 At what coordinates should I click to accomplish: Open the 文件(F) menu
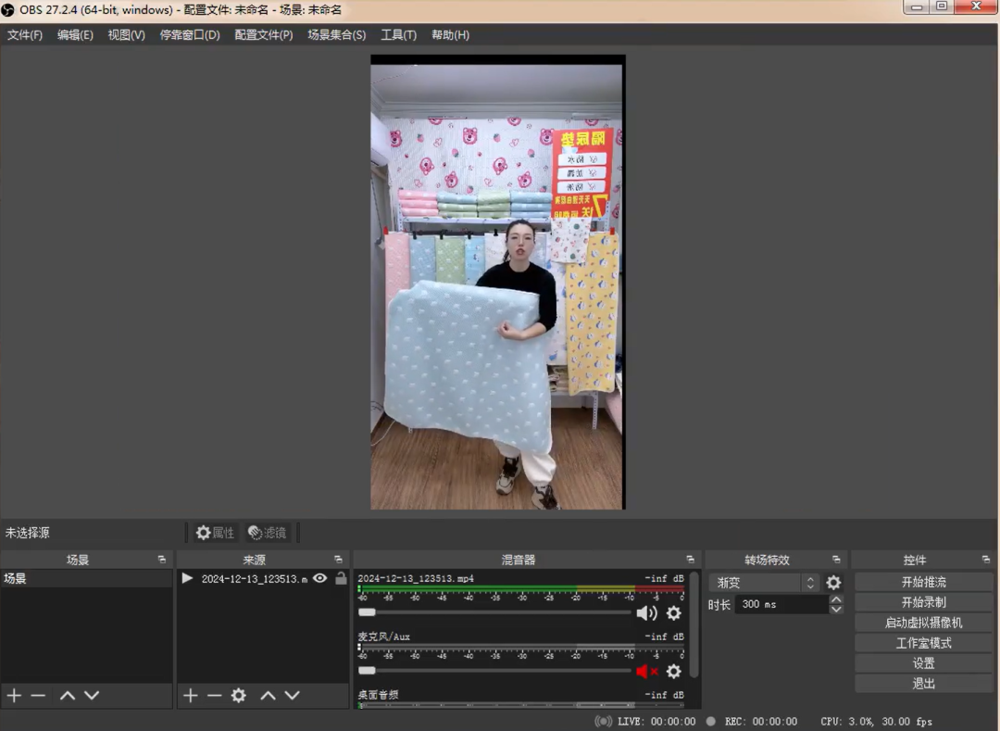click(25, 35)
